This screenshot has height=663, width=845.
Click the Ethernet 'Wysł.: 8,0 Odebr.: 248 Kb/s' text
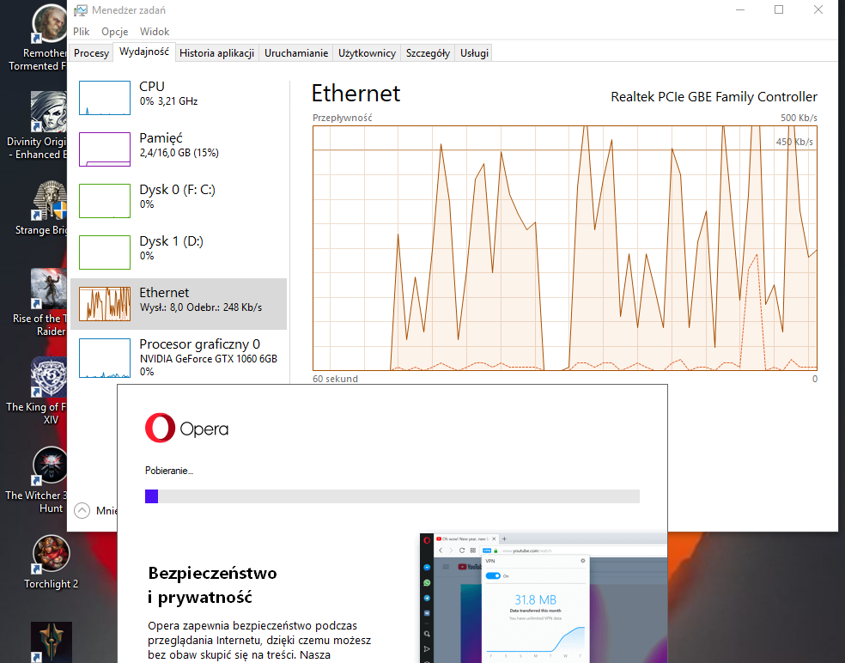click(201, 307)
